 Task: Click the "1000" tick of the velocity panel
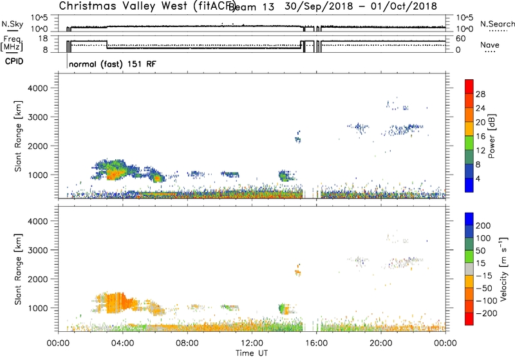[x=38, y=308]
